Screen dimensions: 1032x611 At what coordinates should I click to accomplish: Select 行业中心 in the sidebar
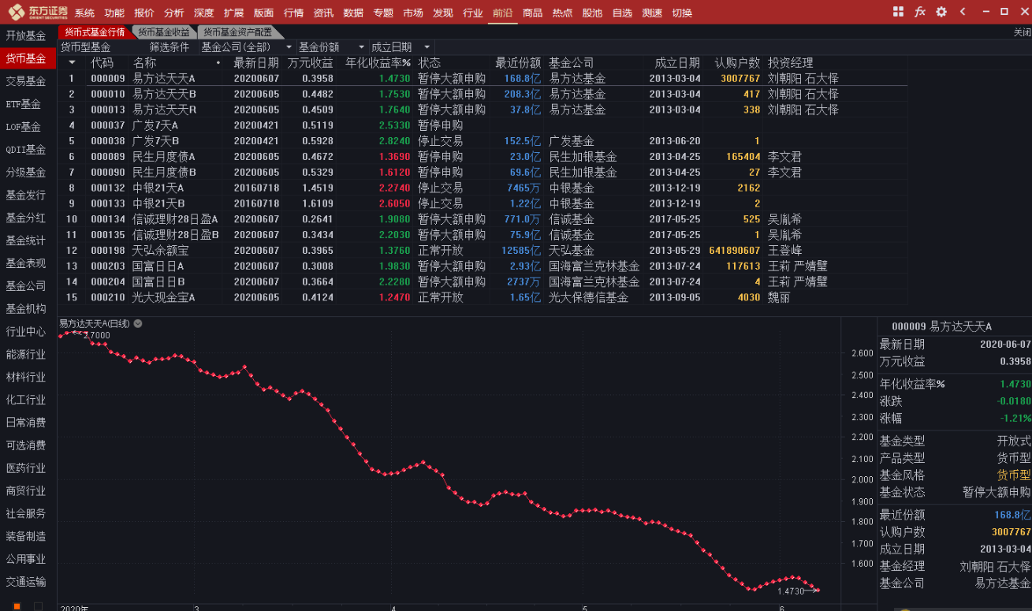coord(26,331)
